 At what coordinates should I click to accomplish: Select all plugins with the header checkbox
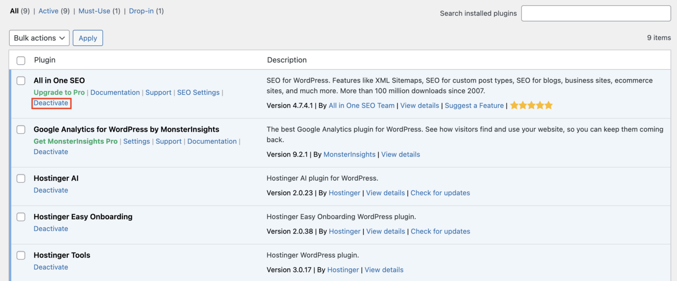[x=21, y=60]
